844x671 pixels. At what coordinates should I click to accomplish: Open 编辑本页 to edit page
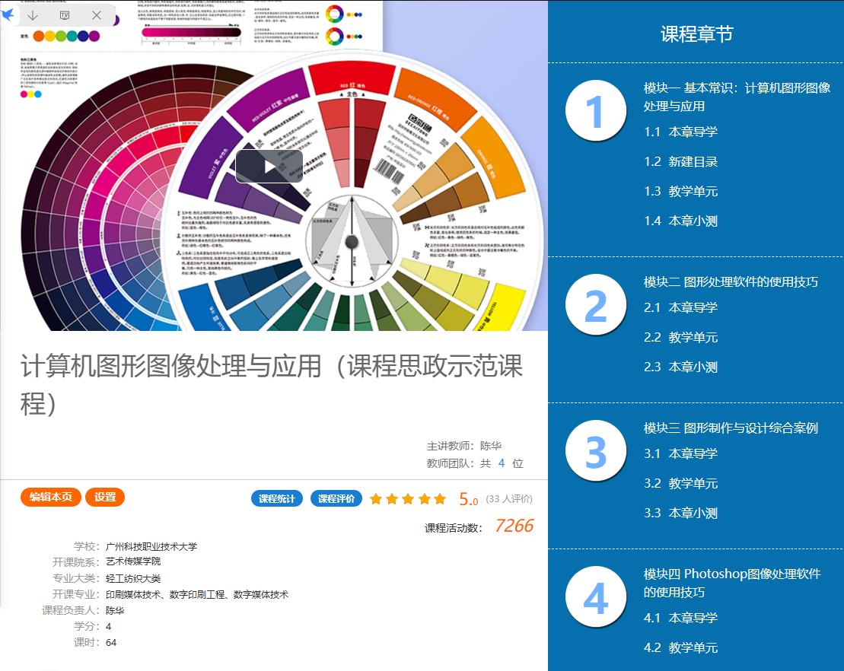tap(50, 498)
